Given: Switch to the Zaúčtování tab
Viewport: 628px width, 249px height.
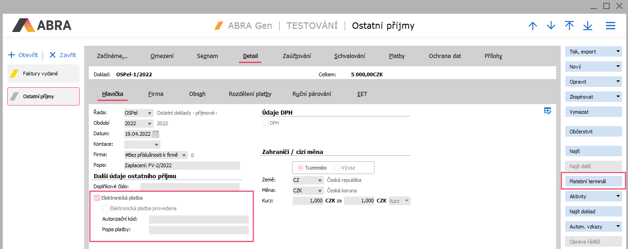Looking at the screenshot, I should coord(297,56).
